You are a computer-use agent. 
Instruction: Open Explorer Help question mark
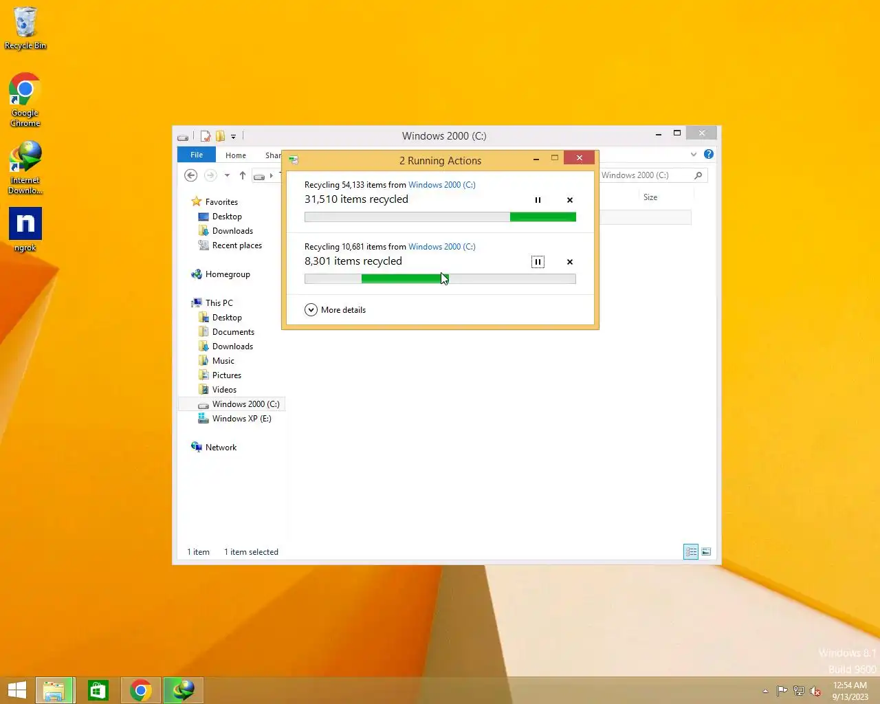[709, 155]
